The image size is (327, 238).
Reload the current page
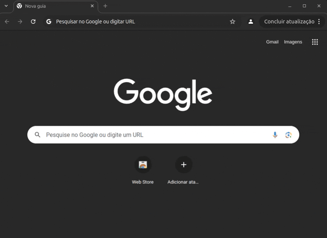[33, 22]
